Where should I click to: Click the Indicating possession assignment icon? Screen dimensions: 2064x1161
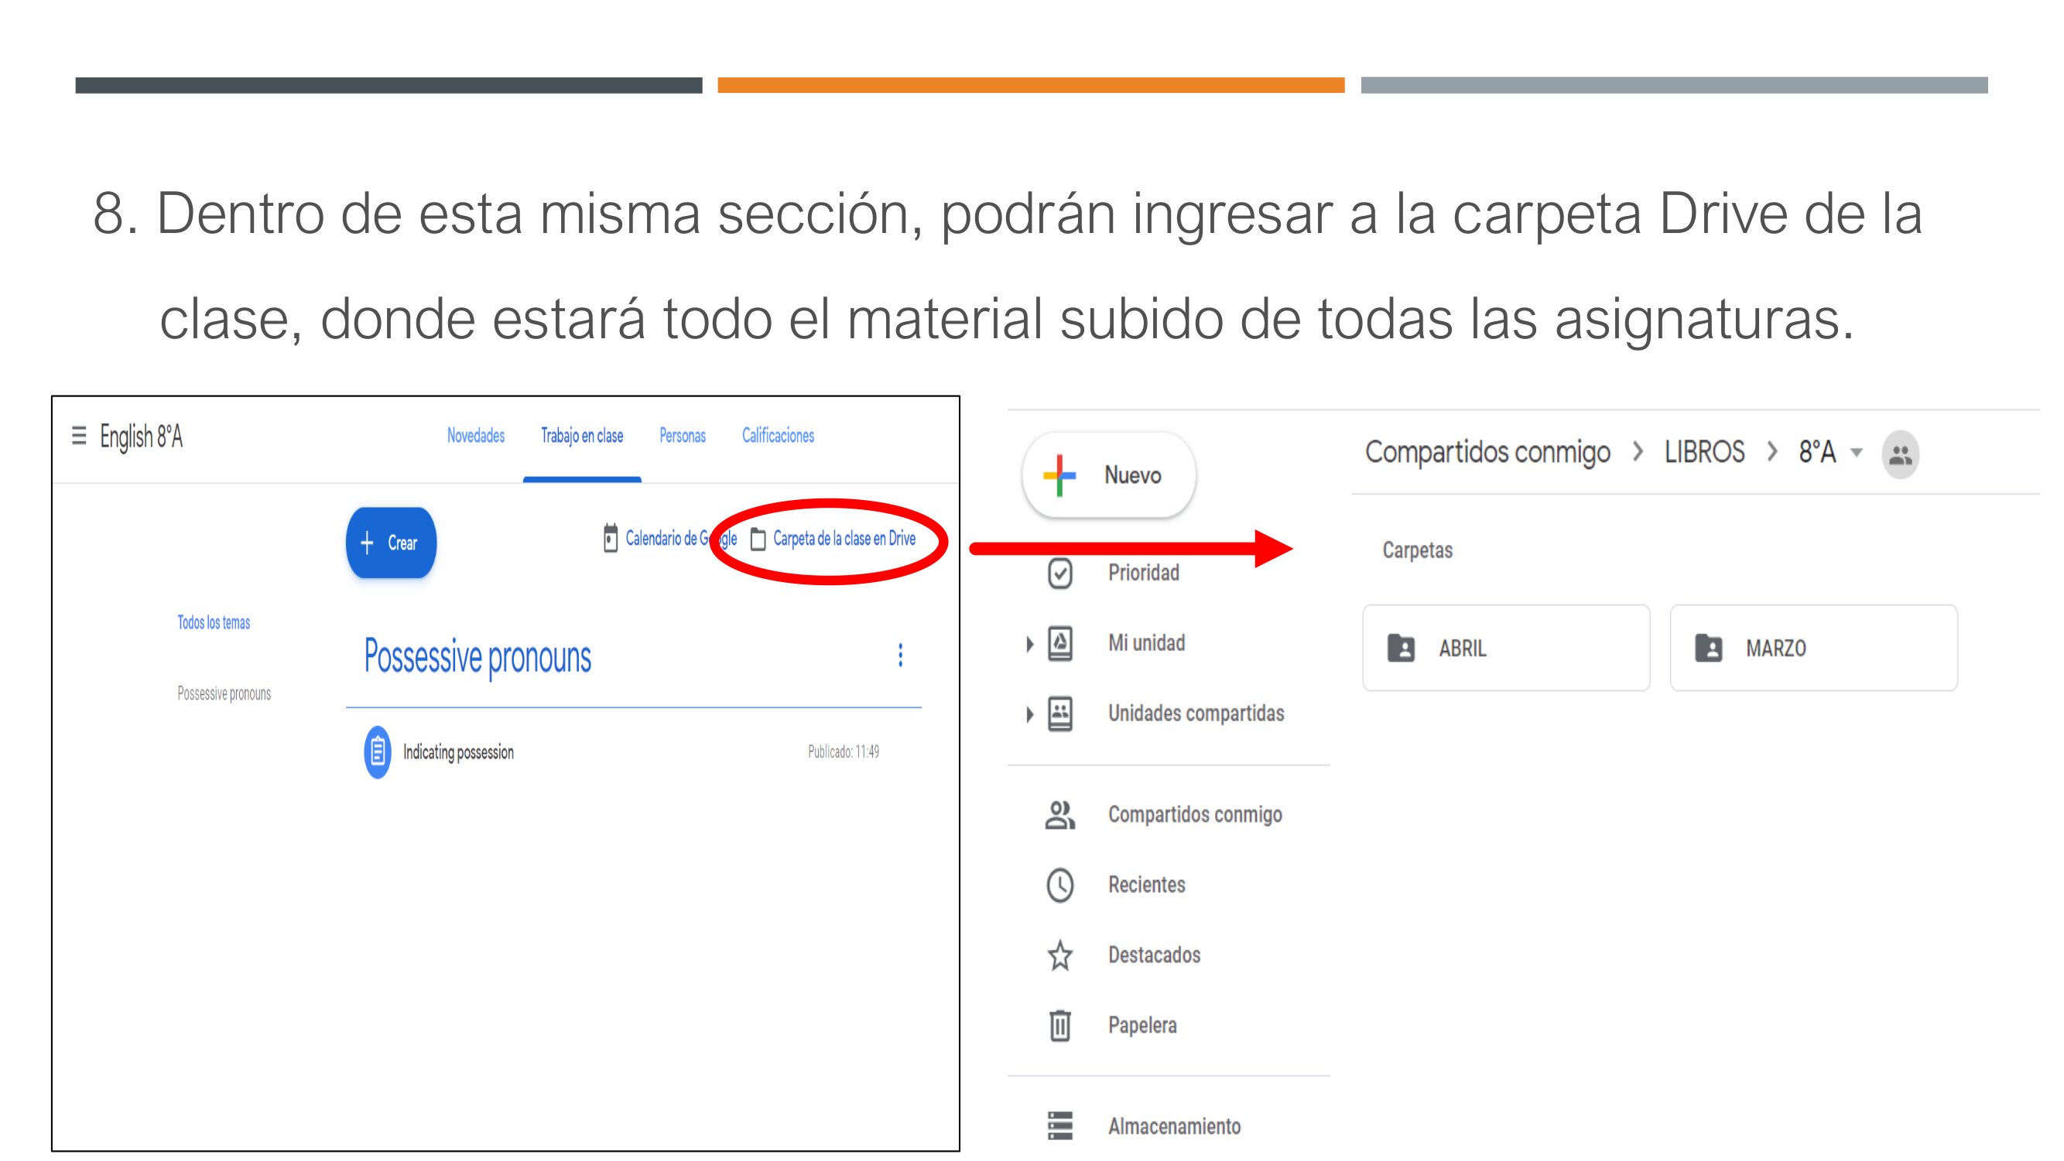378,752
